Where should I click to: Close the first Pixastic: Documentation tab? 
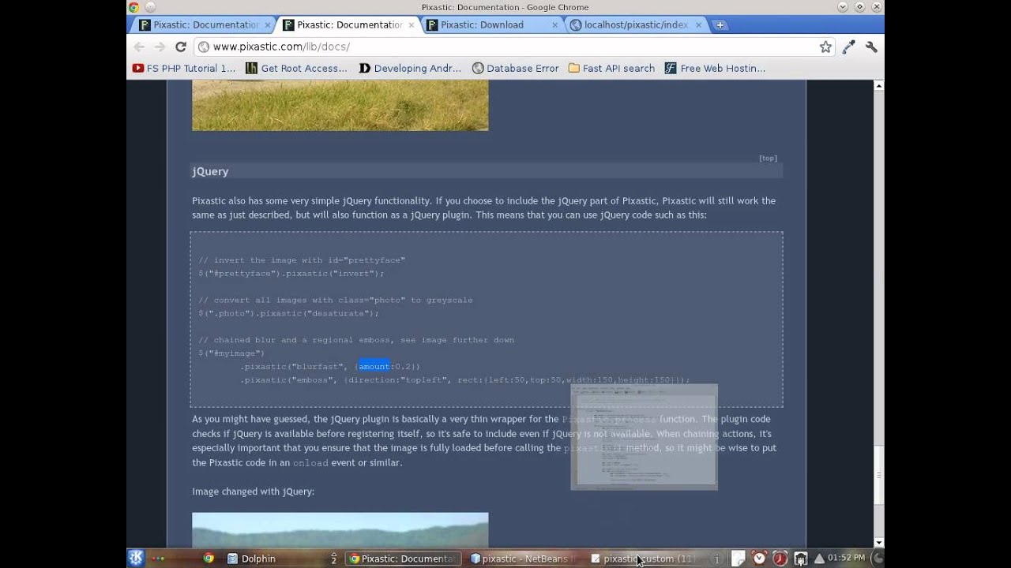pyautogui.click(x=267, y=25)
